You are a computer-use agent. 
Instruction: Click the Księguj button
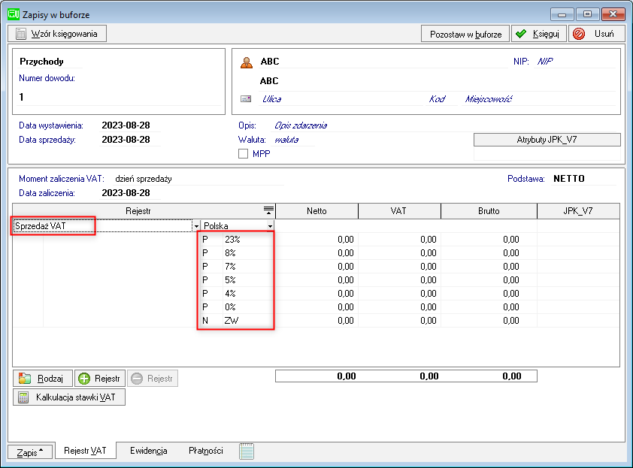click(x=539, y=34)
